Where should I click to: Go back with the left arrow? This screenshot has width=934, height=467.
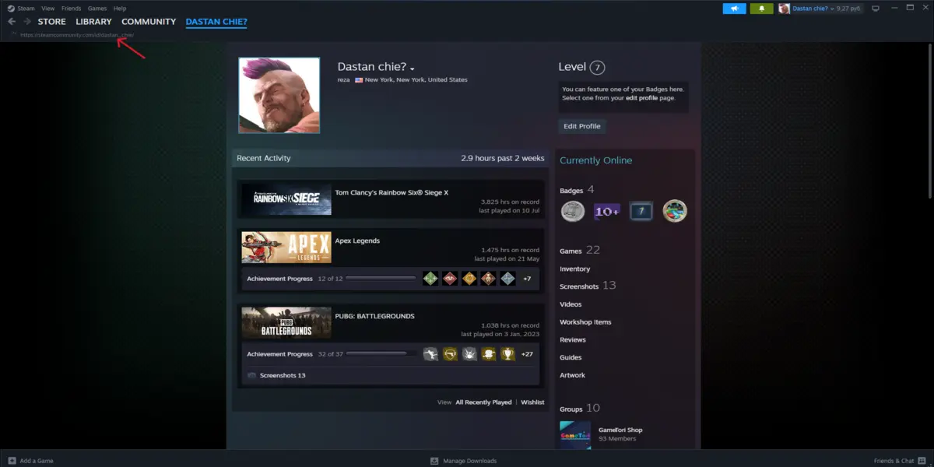tap(12, 22)
